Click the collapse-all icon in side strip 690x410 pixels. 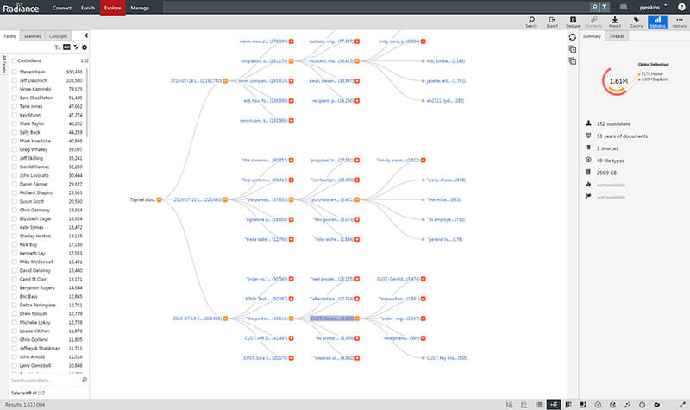click(573, 61)
